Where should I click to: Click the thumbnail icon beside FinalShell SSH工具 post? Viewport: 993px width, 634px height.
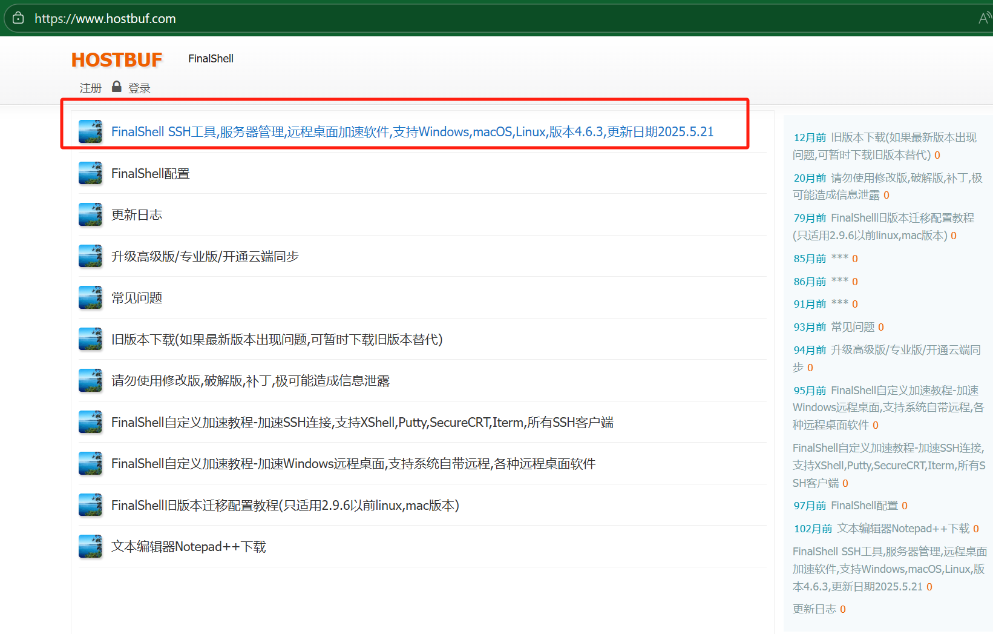click(90, 131)
